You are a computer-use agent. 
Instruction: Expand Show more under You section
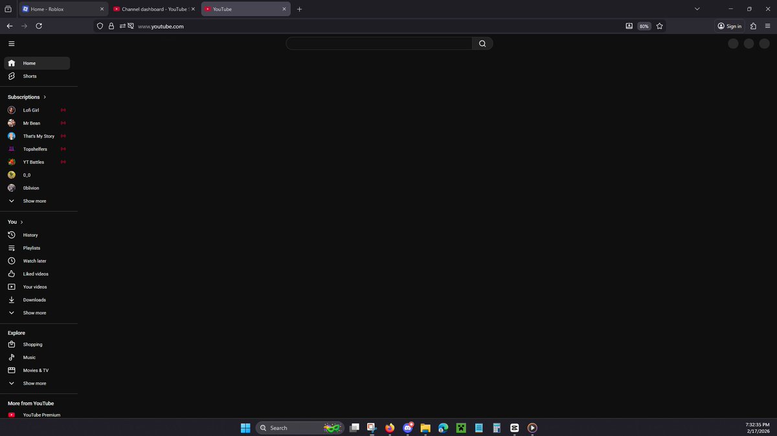click(37, 313)
